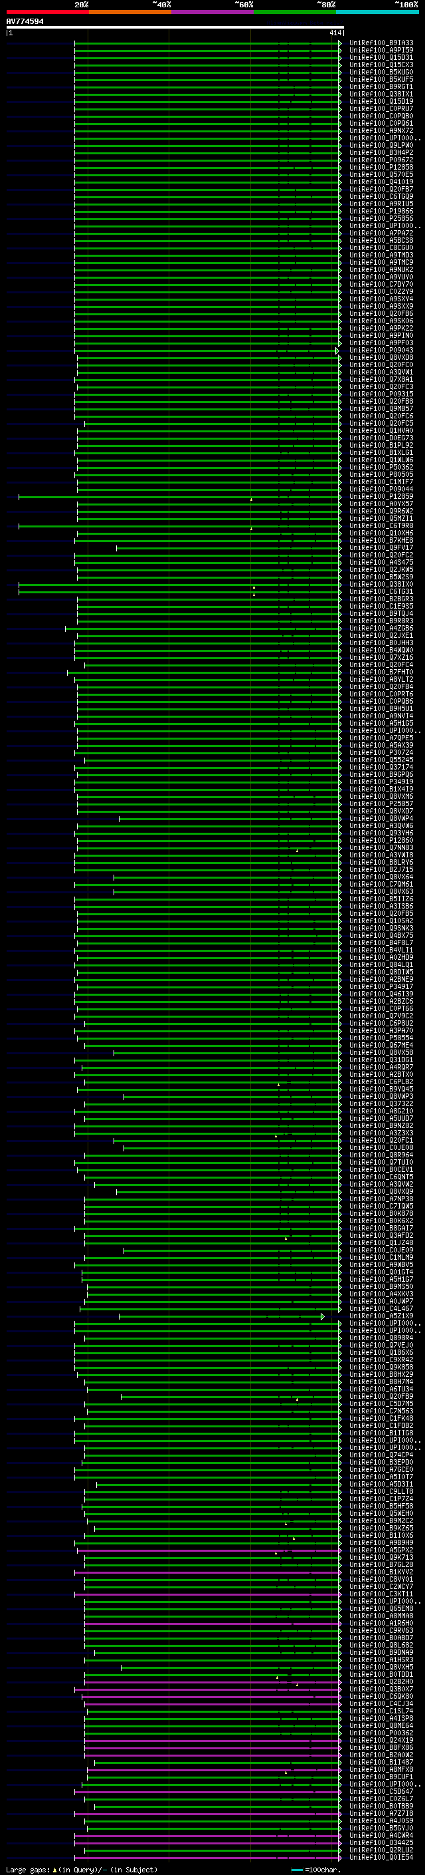Select the UniRef100_A4S475 label

pos(381,563)
